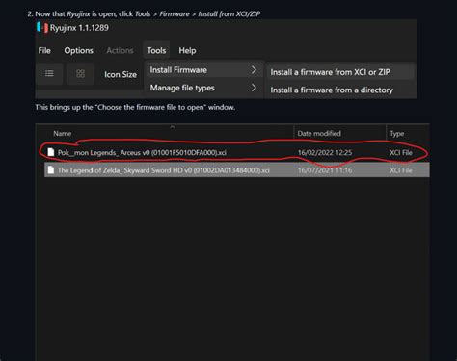Switch to grid view icon
The height and width of the screenshot is (361, 457).
[80, 74]
